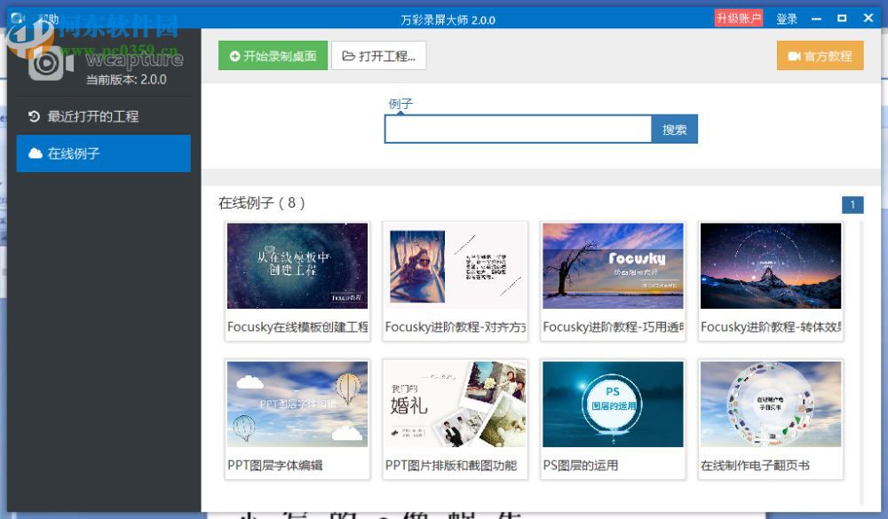Click 登录 to log in
Viewport: 888px width, 519px height.
[786, 18]
